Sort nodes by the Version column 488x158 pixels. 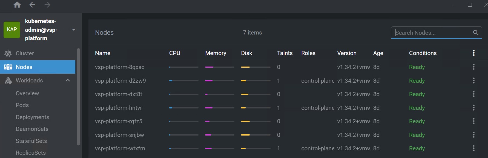(x=347, y=53)
